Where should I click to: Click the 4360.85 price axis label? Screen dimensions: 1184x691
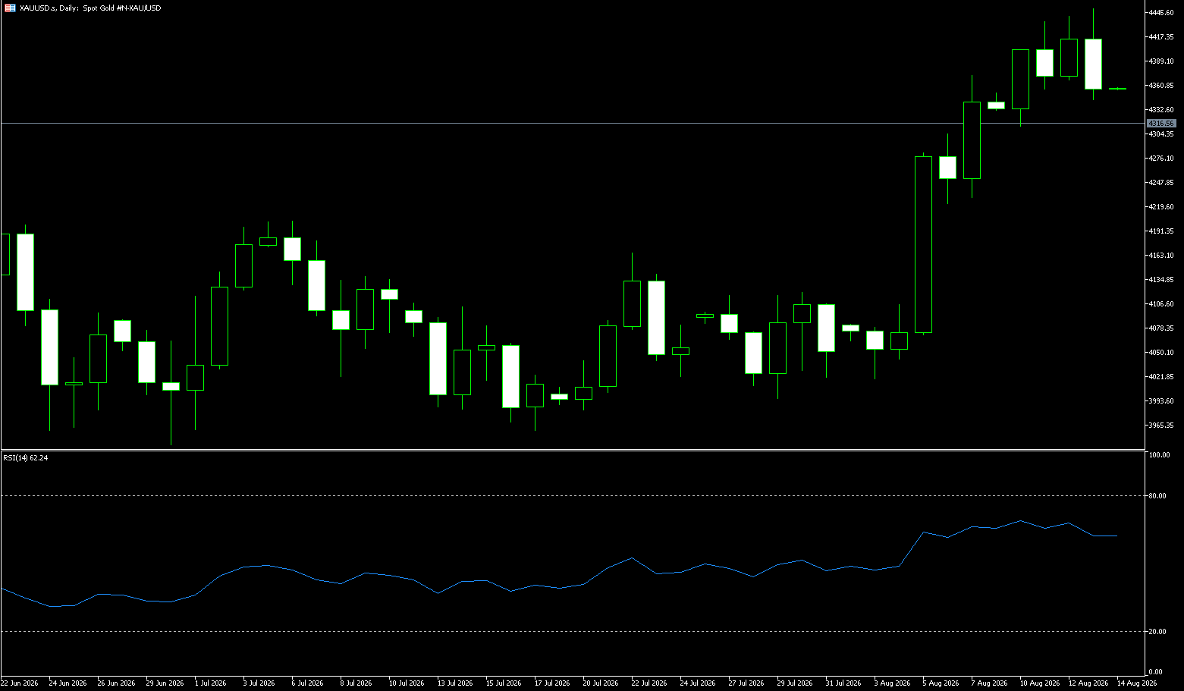pyautogui.click(x=1161, y=86)
